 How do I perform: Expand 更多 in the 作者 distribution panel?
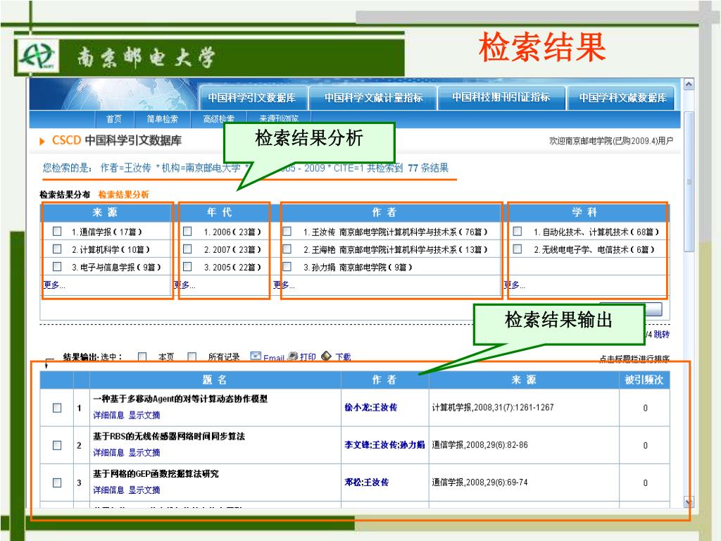284,285
